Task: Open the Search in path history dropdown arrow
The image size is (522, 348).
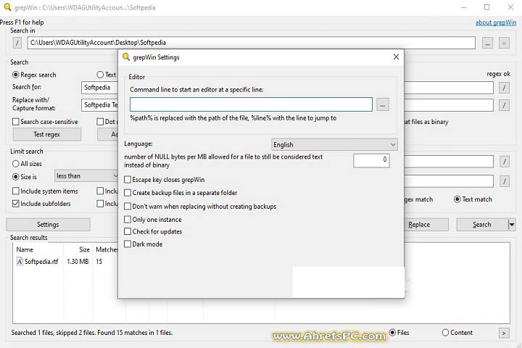Action: pyautogui.click(x=504, y=43)
